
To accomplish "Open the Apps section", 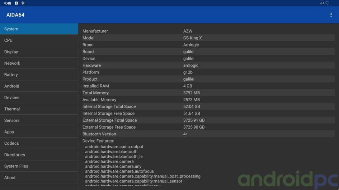I will [39, 131].
